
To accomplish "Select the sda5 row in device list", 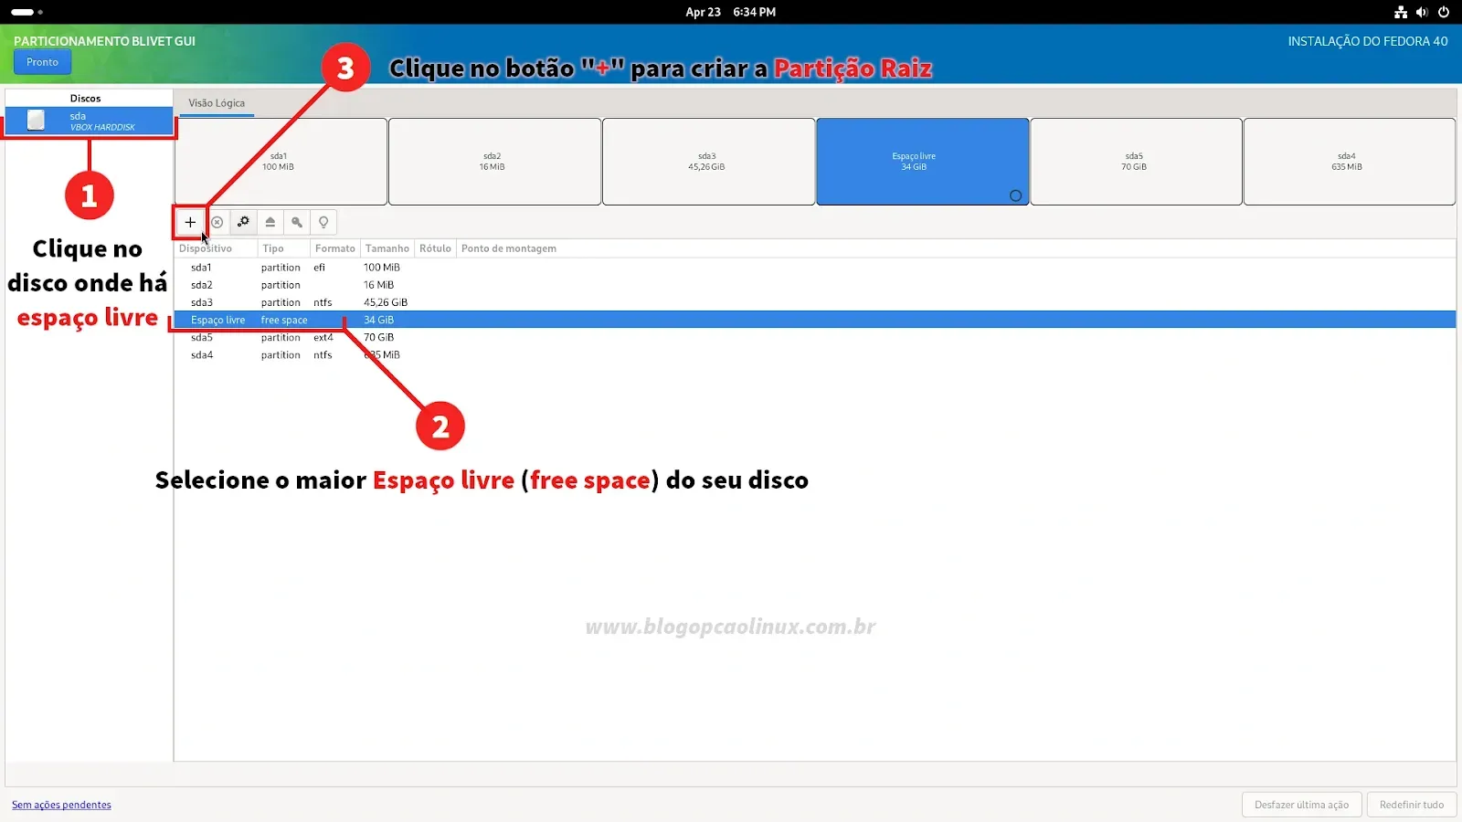I will click(814, 337).
